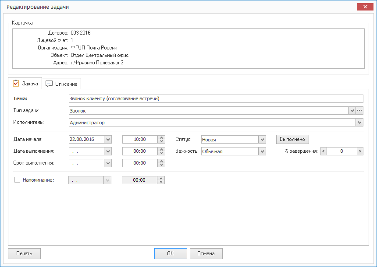Viewport: 377px width, 267px height.
Task: Click the Новая status field
Action: tap(230, 140)
